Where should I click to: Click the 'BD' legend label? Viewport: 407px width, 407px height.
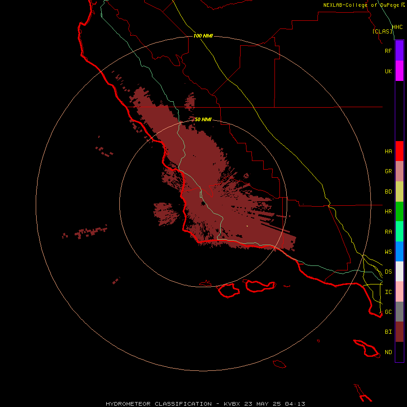point(388,192)
